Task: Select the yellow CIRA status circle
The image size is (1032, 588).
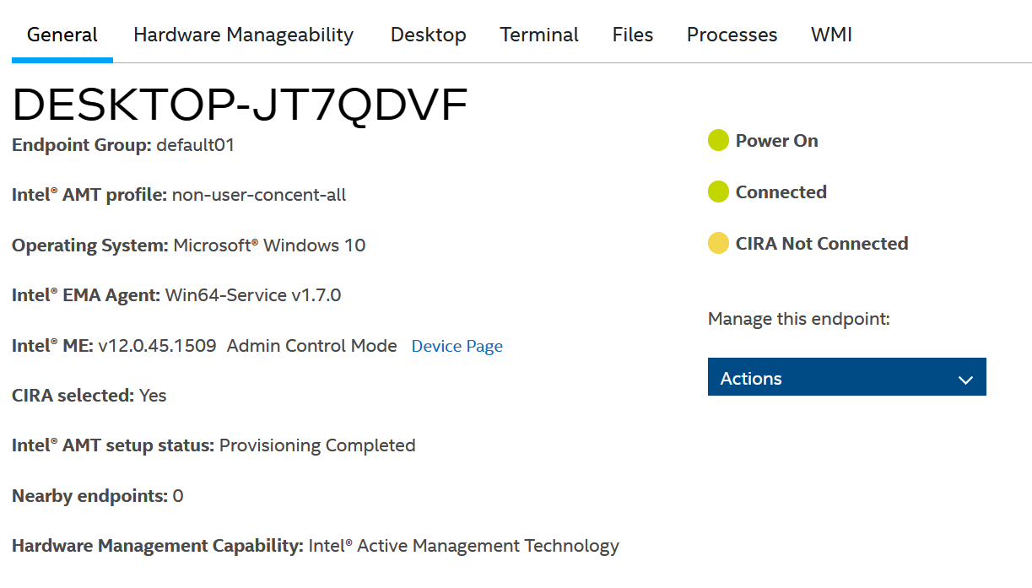Action: (718, 243)
